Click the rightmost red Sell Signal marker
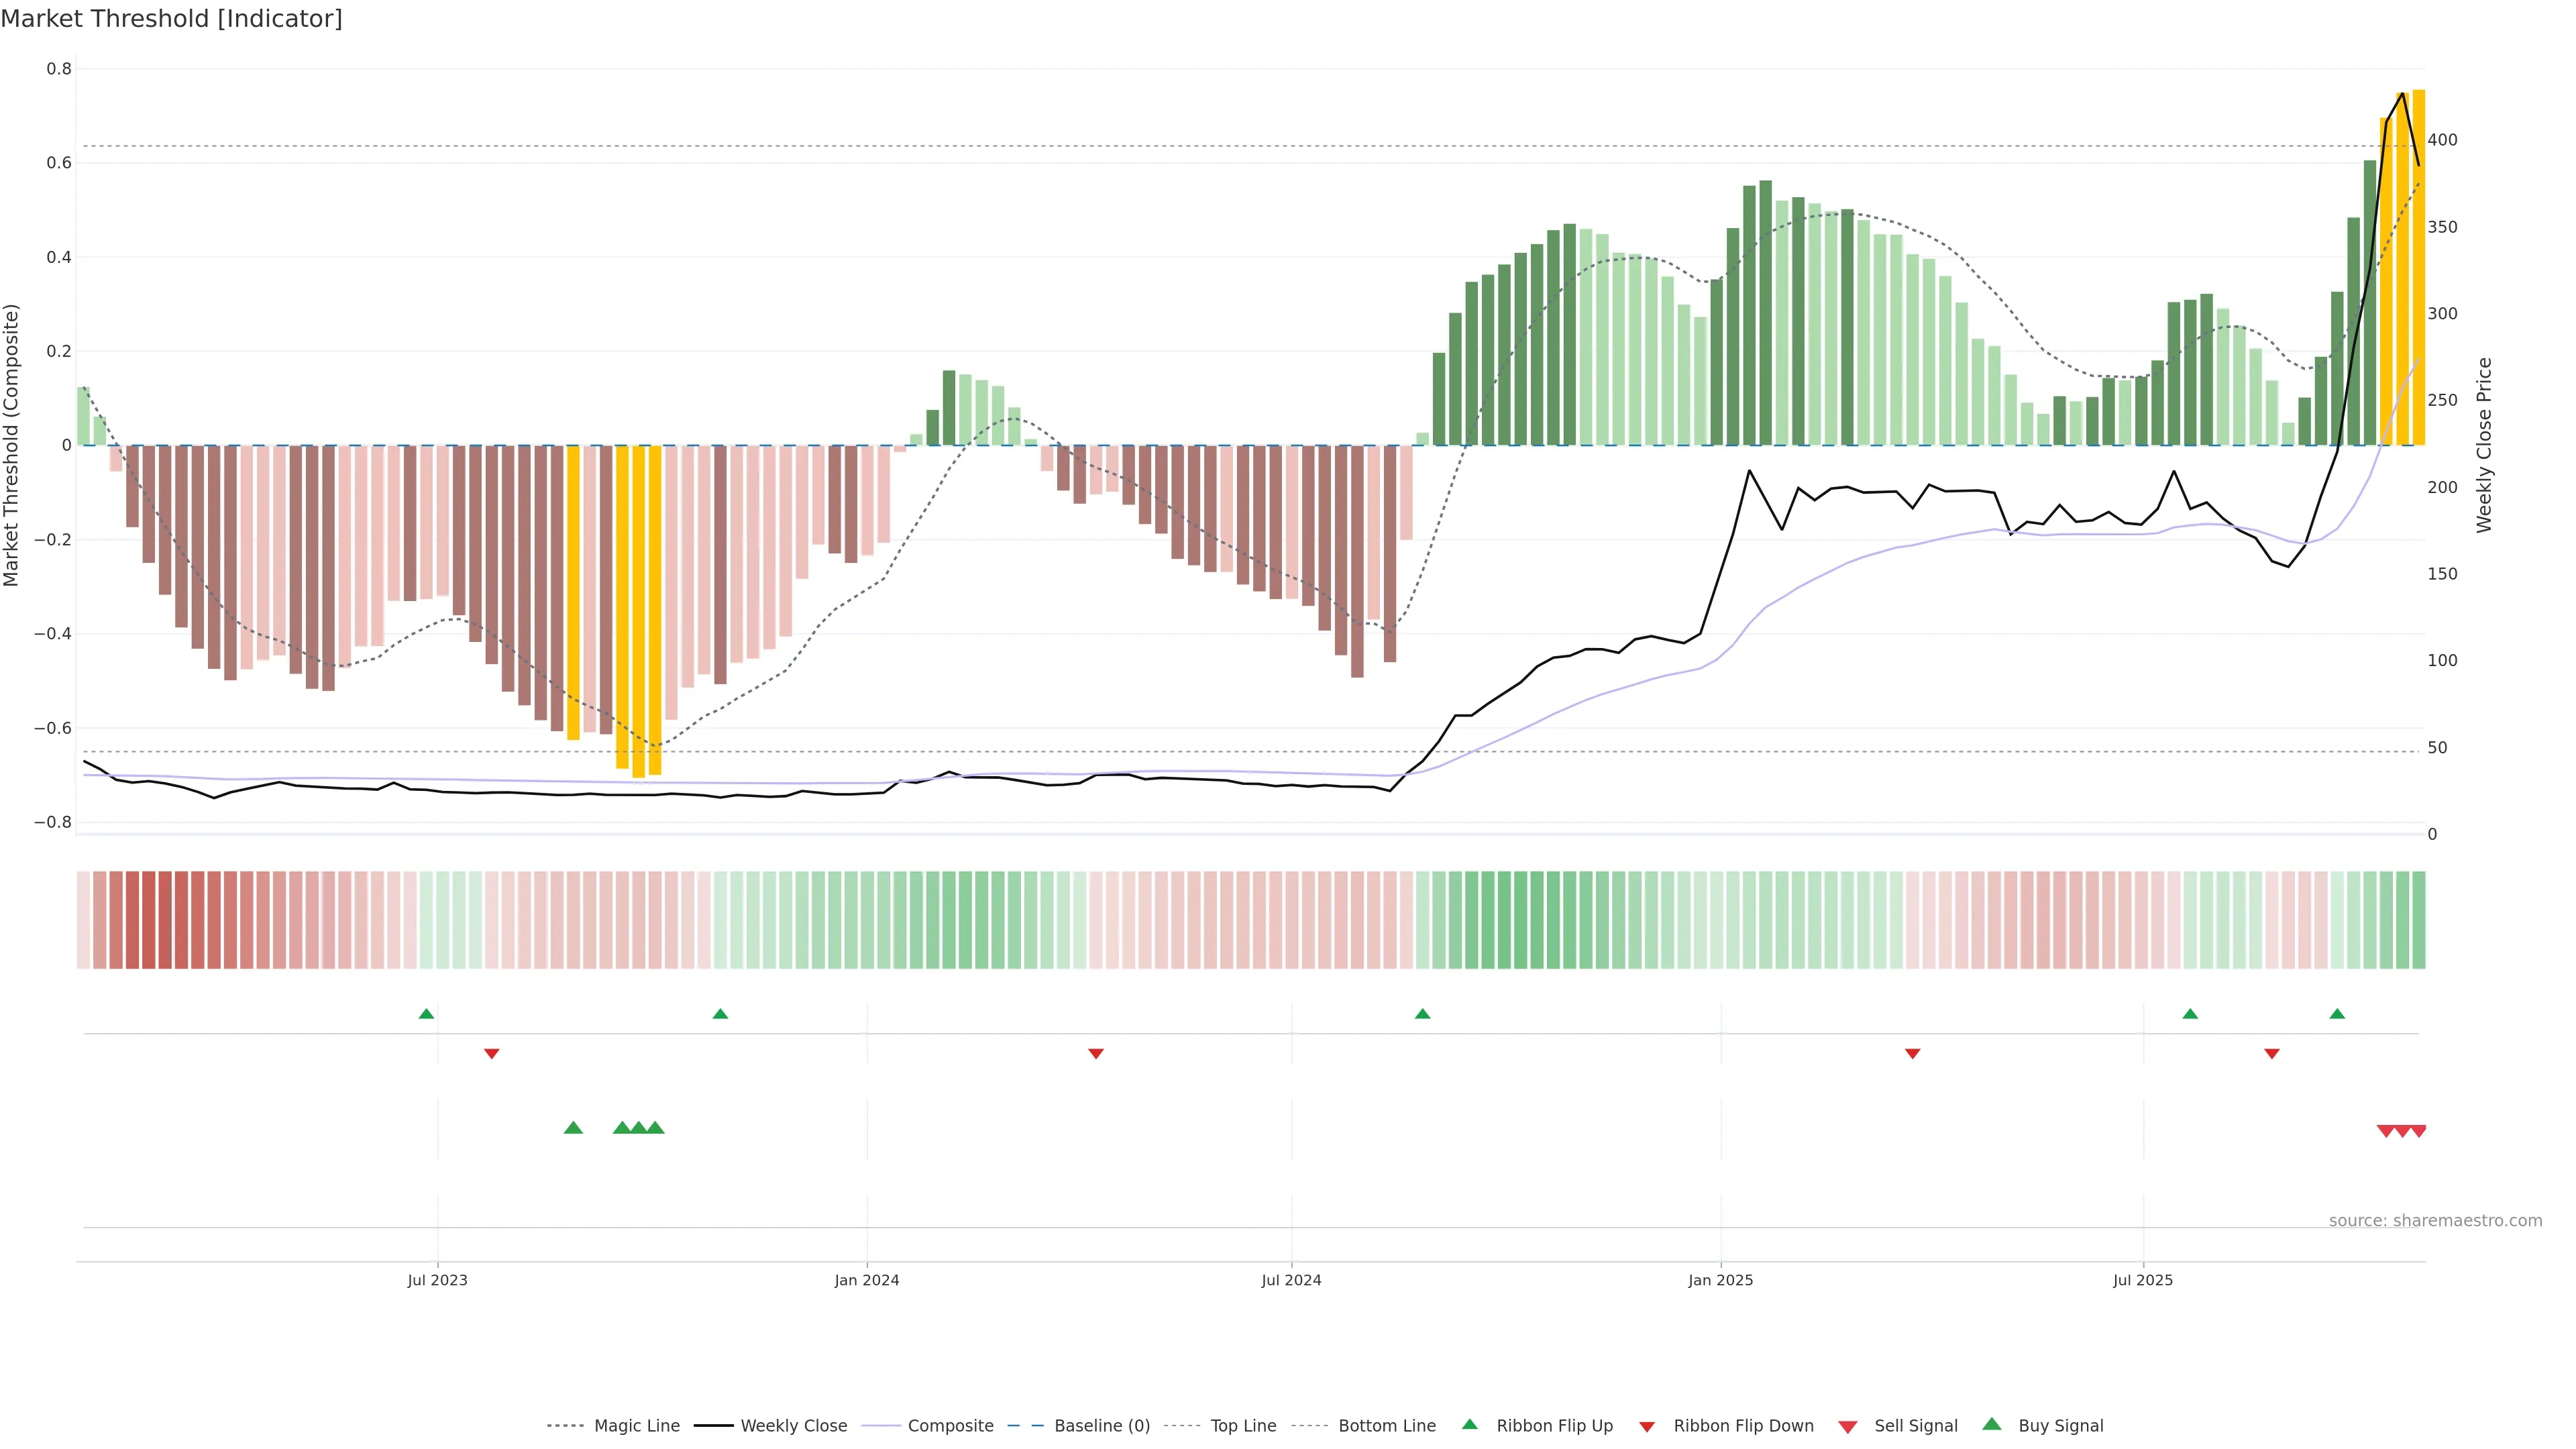 (x=2418, y=1131)
